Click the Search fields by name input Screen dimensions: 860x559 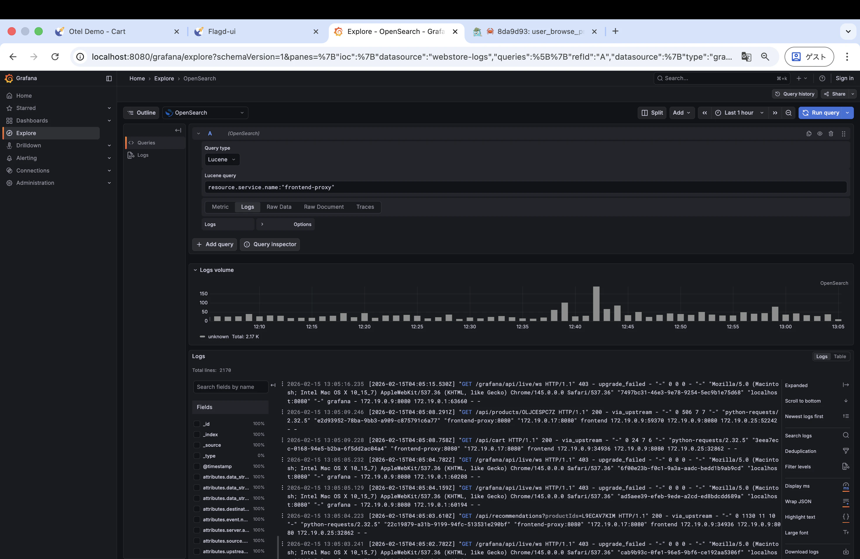(x=230, y=387)
